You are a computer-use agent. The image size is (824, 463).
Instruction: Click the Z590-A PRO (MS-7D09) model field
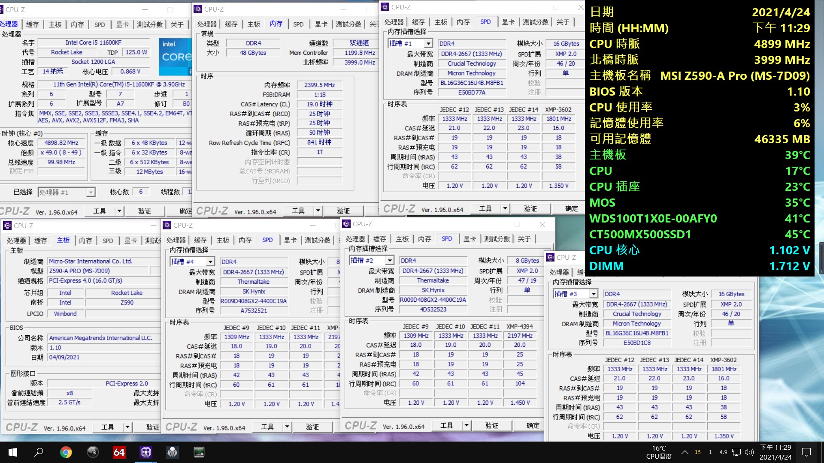(x=98, y=271)
